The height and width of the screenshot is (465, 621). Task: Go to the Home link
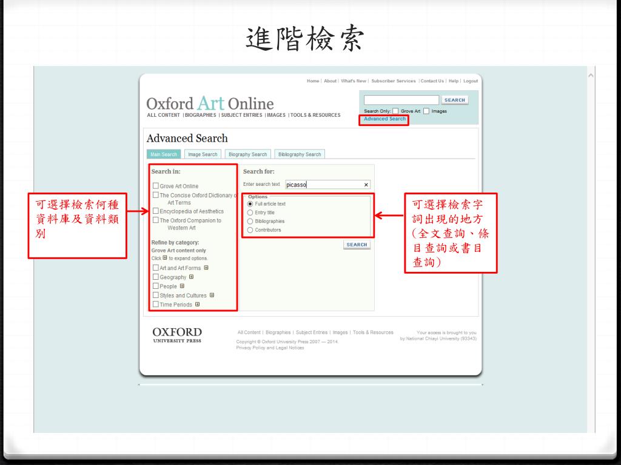click(x=313, y=81)
